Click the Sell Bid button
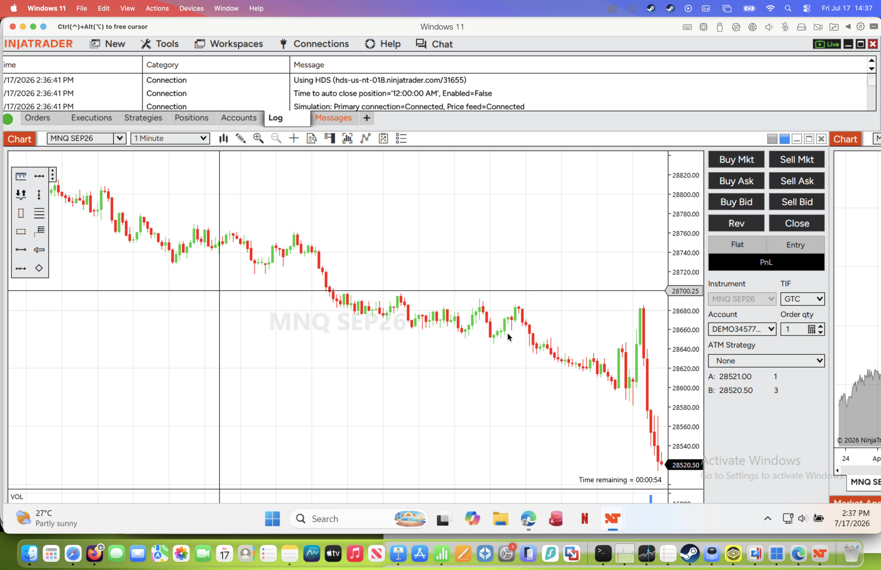Image resolution: width=881 pixels, height=570 pixels. [797, 202]
